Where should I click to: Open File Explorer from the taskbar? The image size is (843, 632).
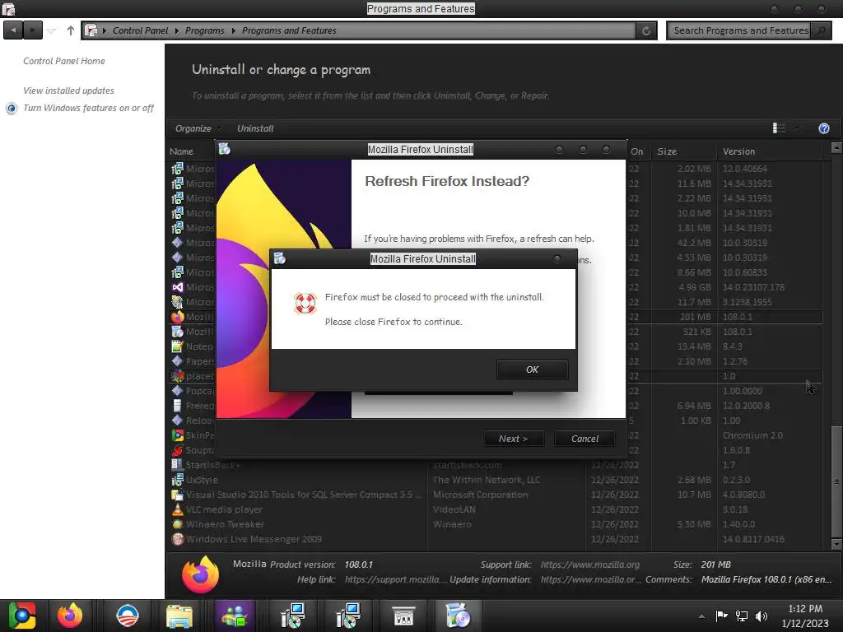click(x=179, y=616)
